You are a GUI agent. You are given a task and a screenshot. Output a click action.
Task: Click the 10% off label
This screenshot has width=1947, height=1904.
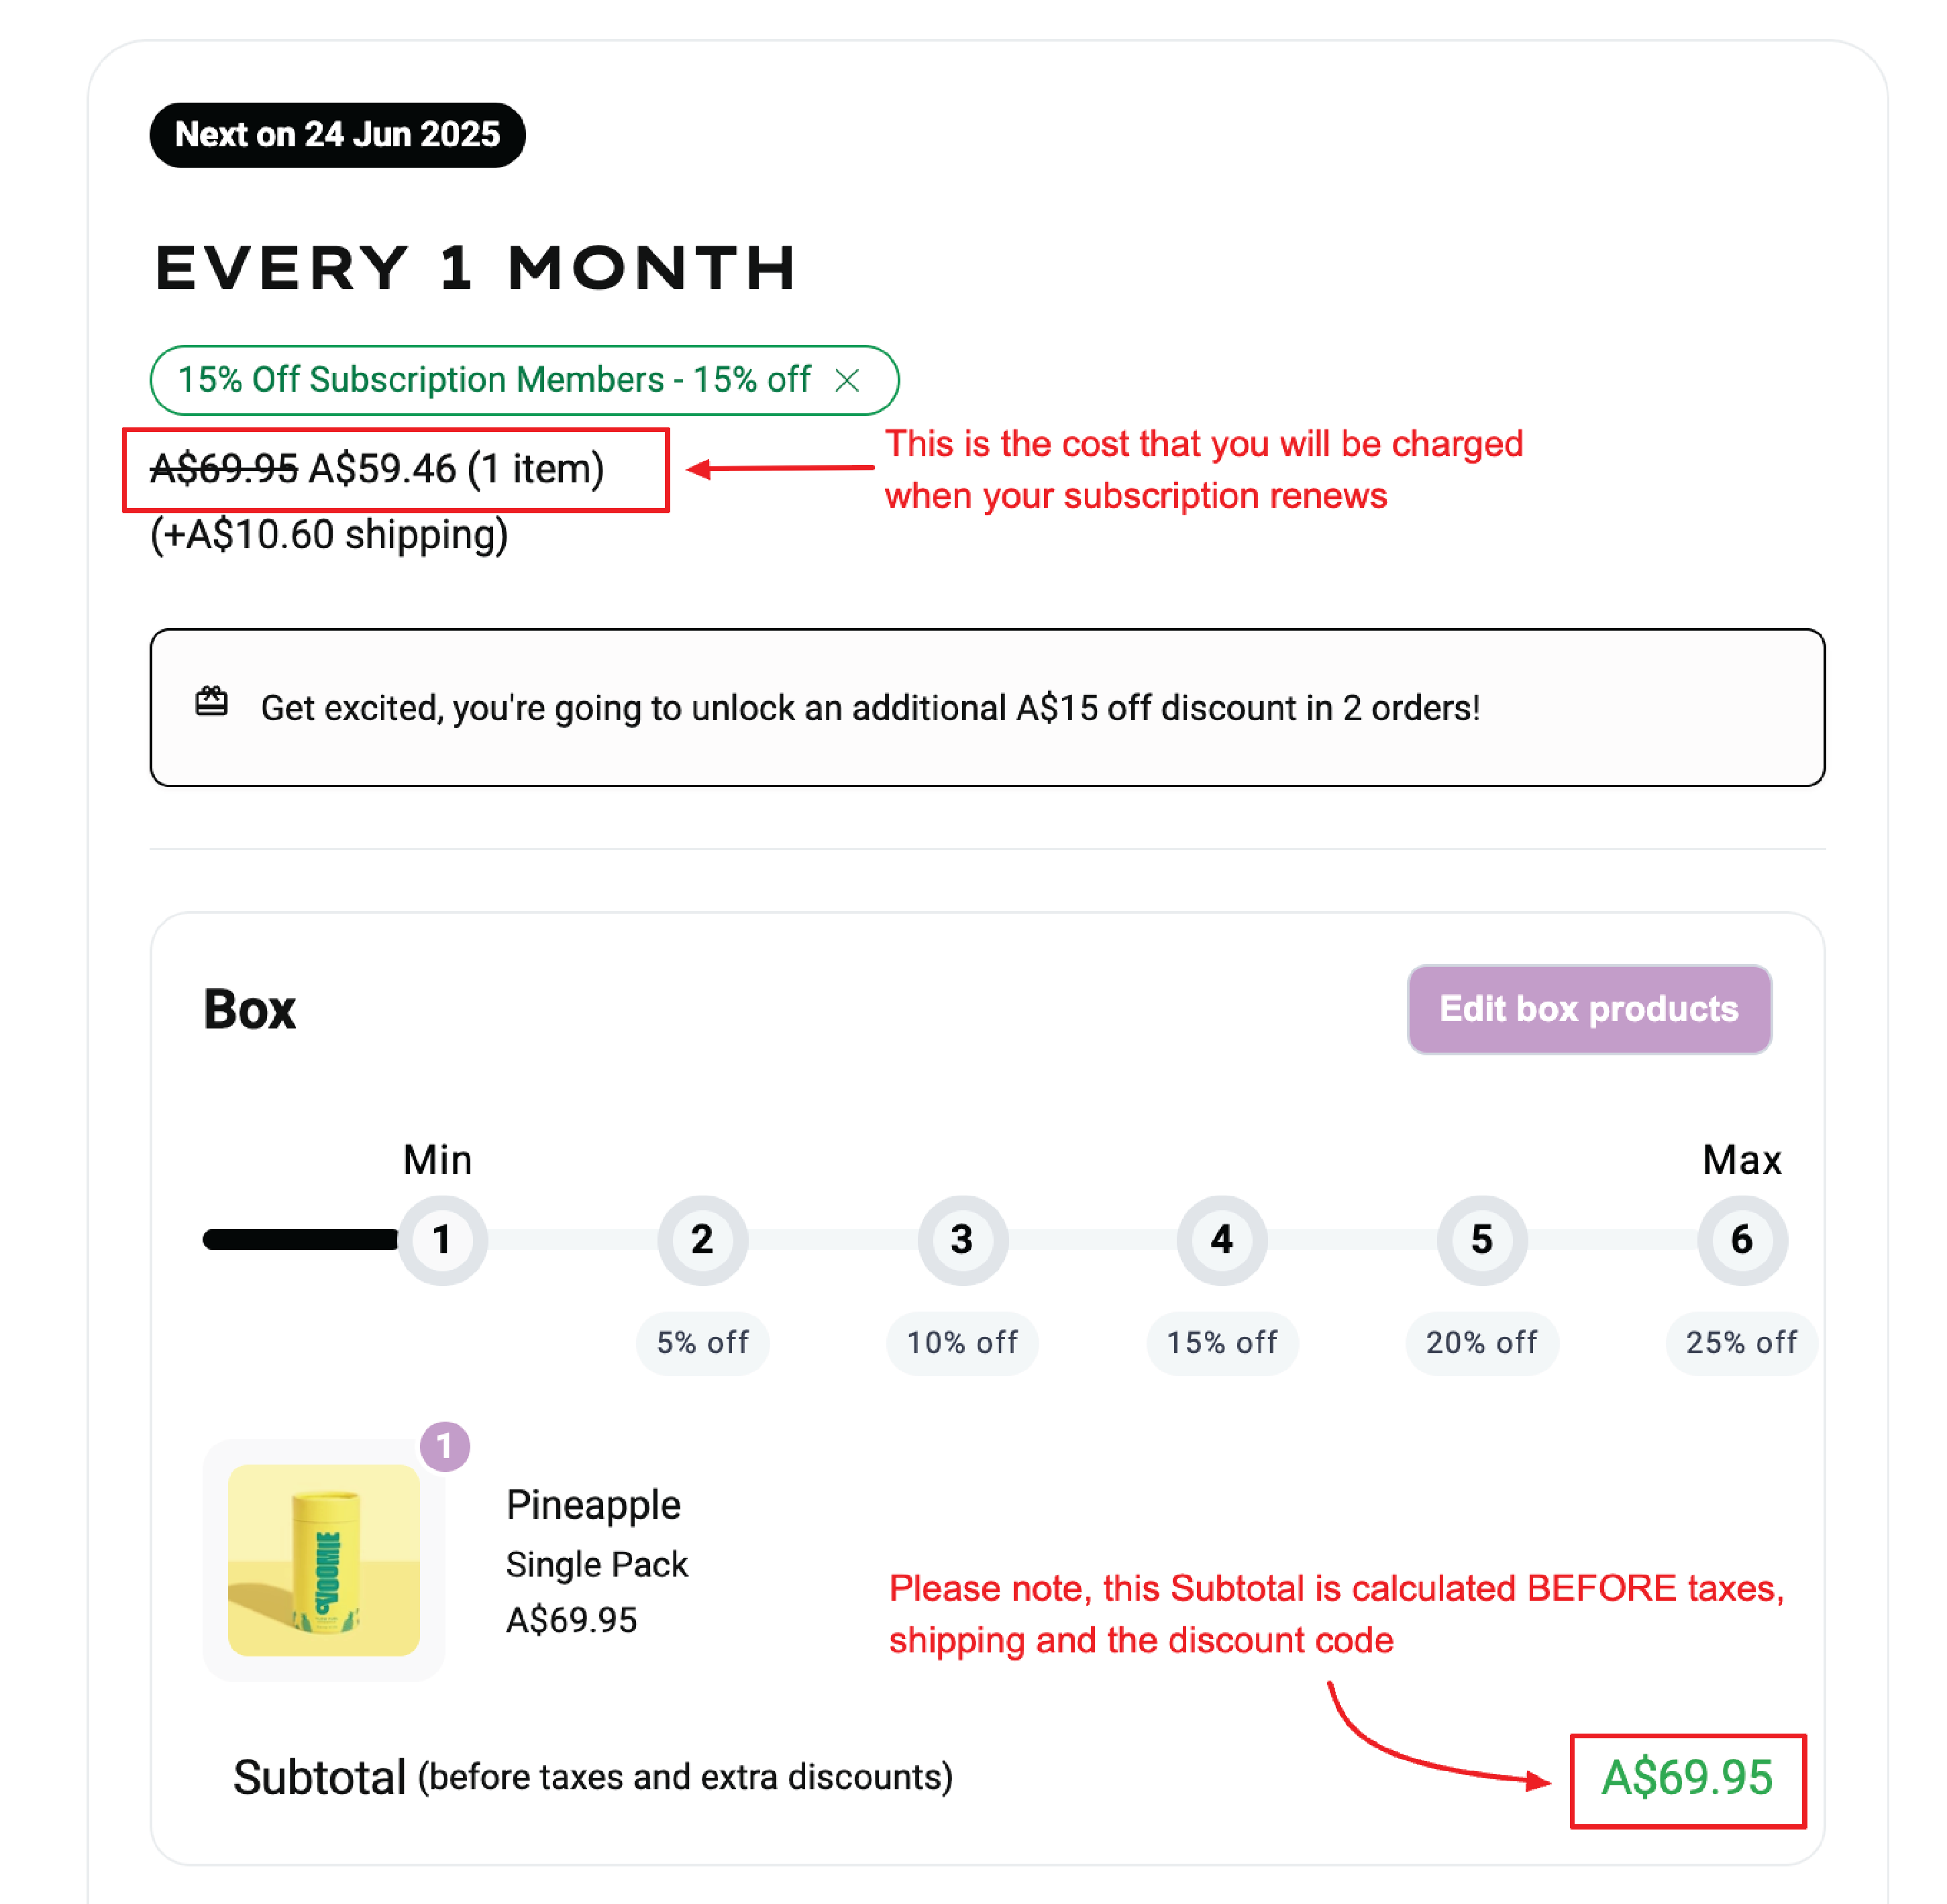click(x=962, y=1343)
